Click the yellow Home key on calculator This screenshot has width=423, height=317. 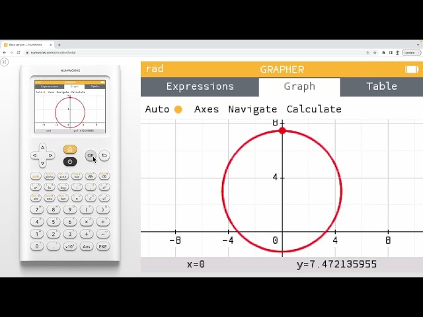(x=70, y=149)
